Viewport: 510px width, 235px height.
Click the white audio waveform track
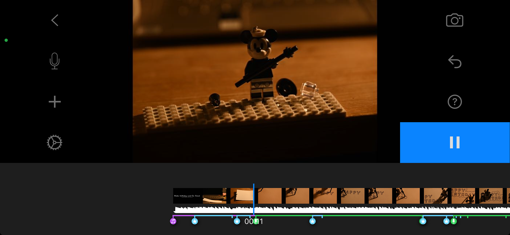click(x=342, y=210)
